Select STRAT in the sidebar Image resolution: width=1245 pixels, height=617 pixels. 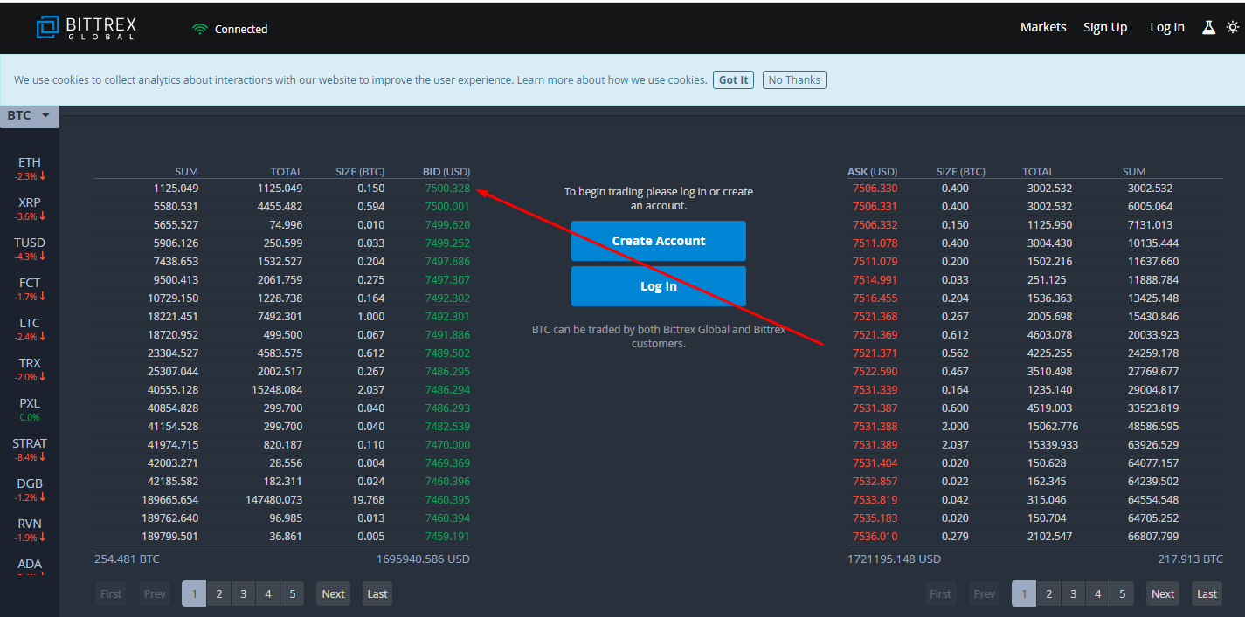coord(30,449)
